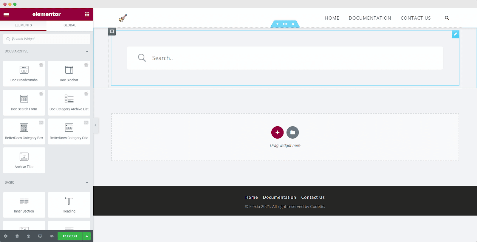Open the revision History icon

[x=29, y=236]
